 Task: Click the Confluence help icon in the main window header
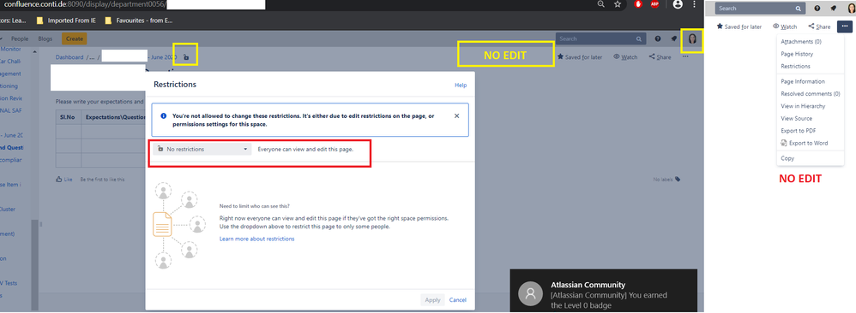coord(658,39)
